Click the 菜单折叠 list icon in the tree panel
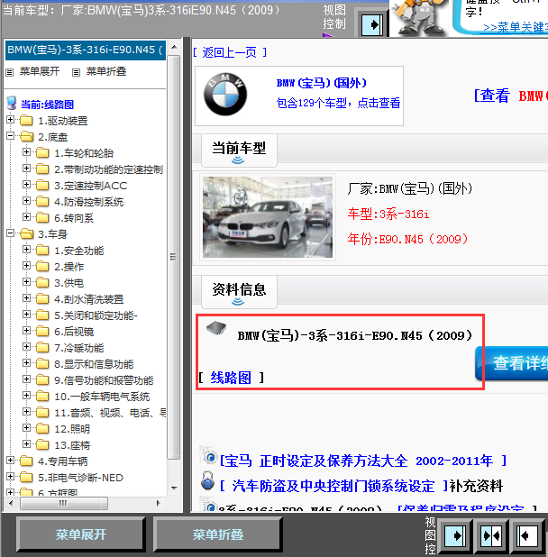The height and width of the screenshot is (557, 548). tap(76, 72)
